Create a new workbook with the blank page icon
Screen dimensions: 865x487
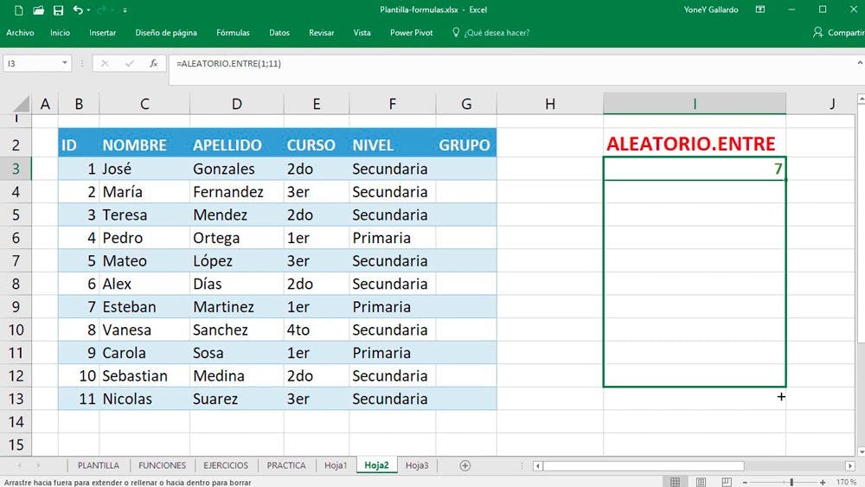tap(18, 10)
